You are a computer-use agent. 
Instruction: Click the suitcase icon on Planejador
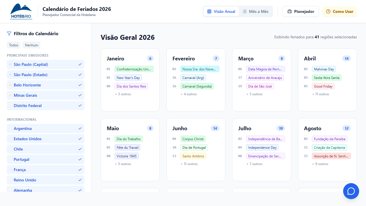pyautogui.click(x=290, y=11)
